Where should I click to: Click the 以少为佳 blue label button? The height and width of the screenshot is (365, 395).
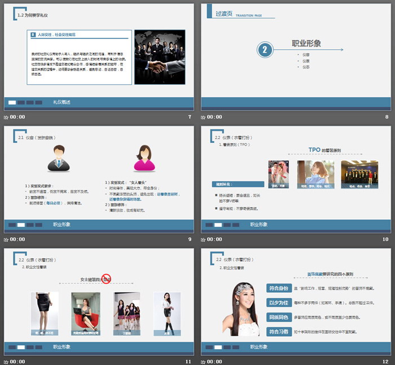(x=279, y=302)
